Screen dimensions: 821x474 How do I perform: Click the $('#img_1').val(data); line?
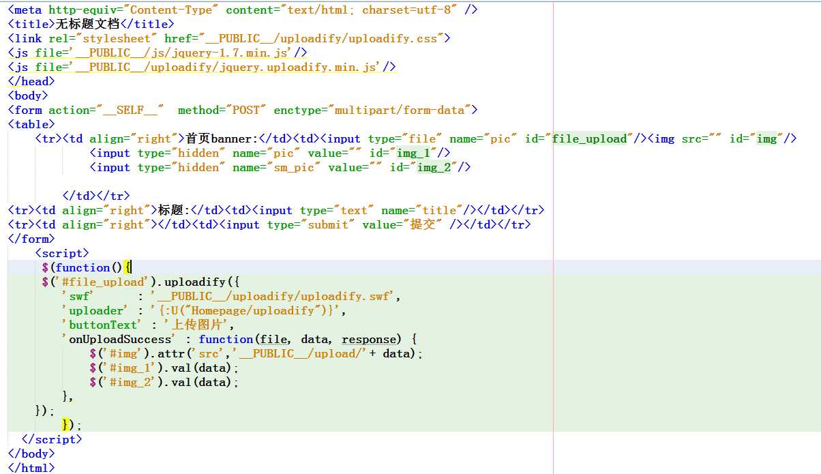[164, 368]
